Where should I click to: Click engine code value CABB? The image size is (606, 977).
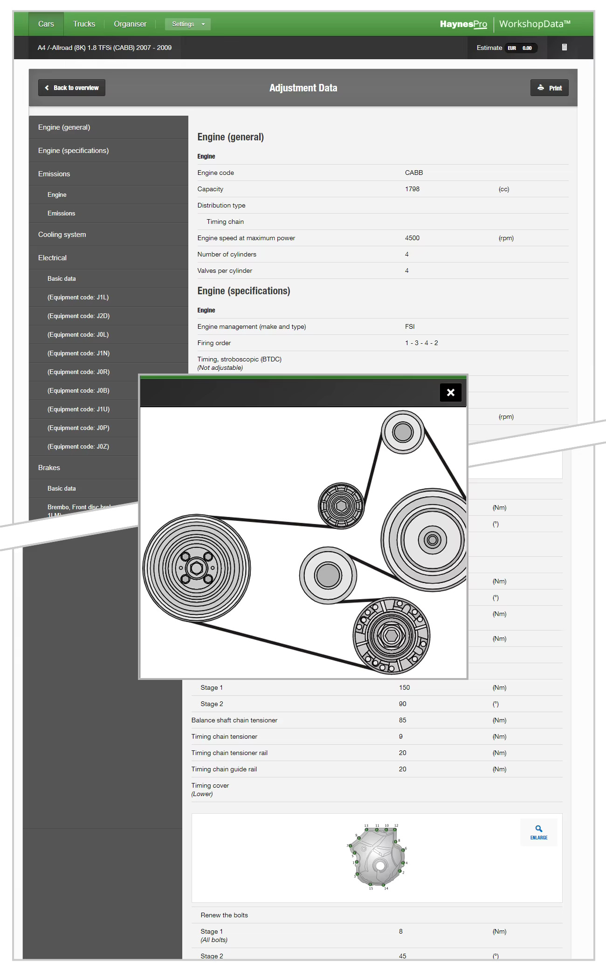(414, 173)
